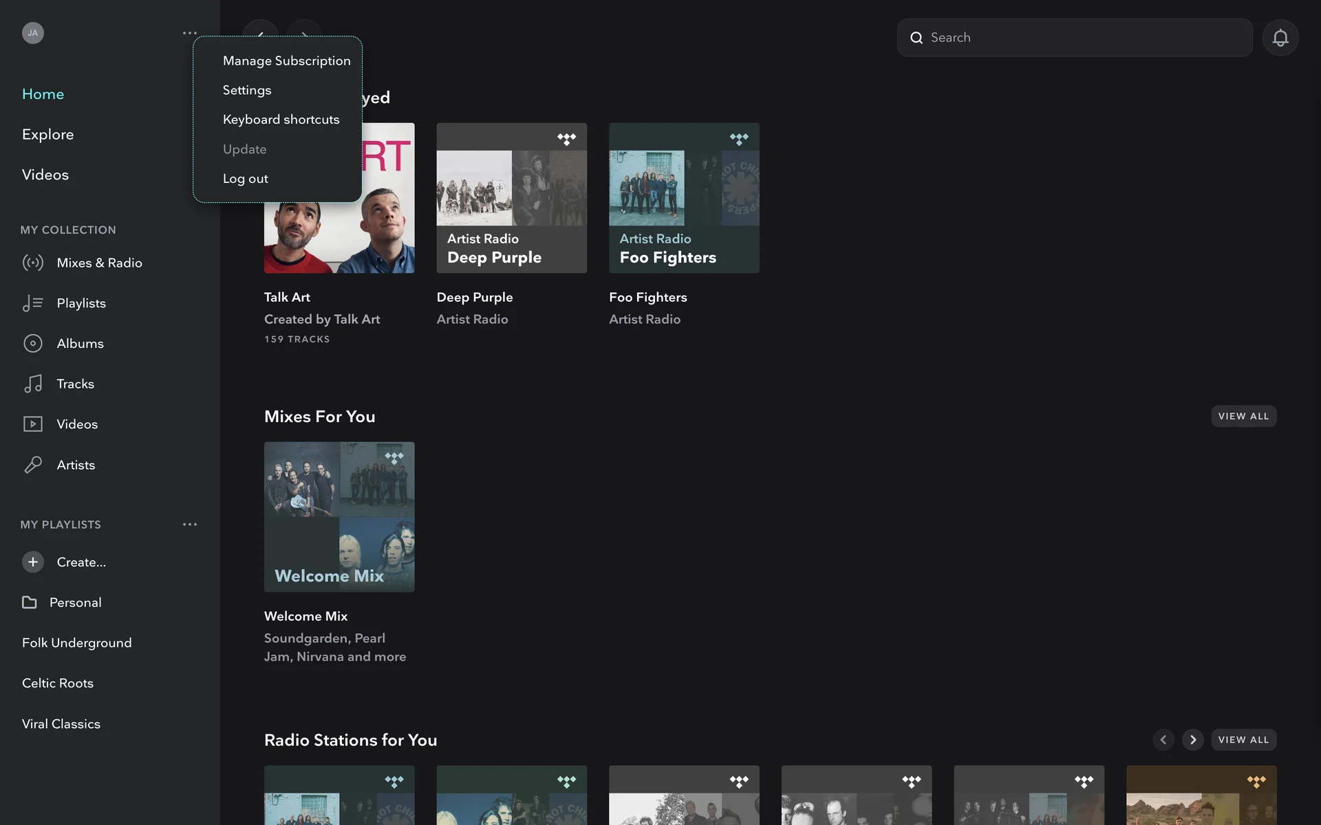This screenshot has height=825, width=1321.
Task: Select Settings from the menu
Action: click(x=247, y=90)
